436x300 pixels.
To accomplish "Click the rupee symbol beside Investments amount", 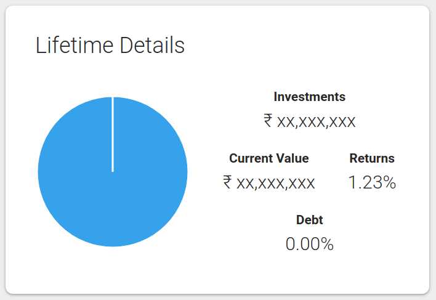I will [x=268, y=120].
